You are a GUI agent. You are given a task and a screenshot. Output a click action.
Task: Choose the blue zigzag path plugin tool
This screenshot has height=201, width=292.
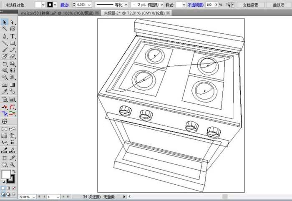[x=5, y=113]
